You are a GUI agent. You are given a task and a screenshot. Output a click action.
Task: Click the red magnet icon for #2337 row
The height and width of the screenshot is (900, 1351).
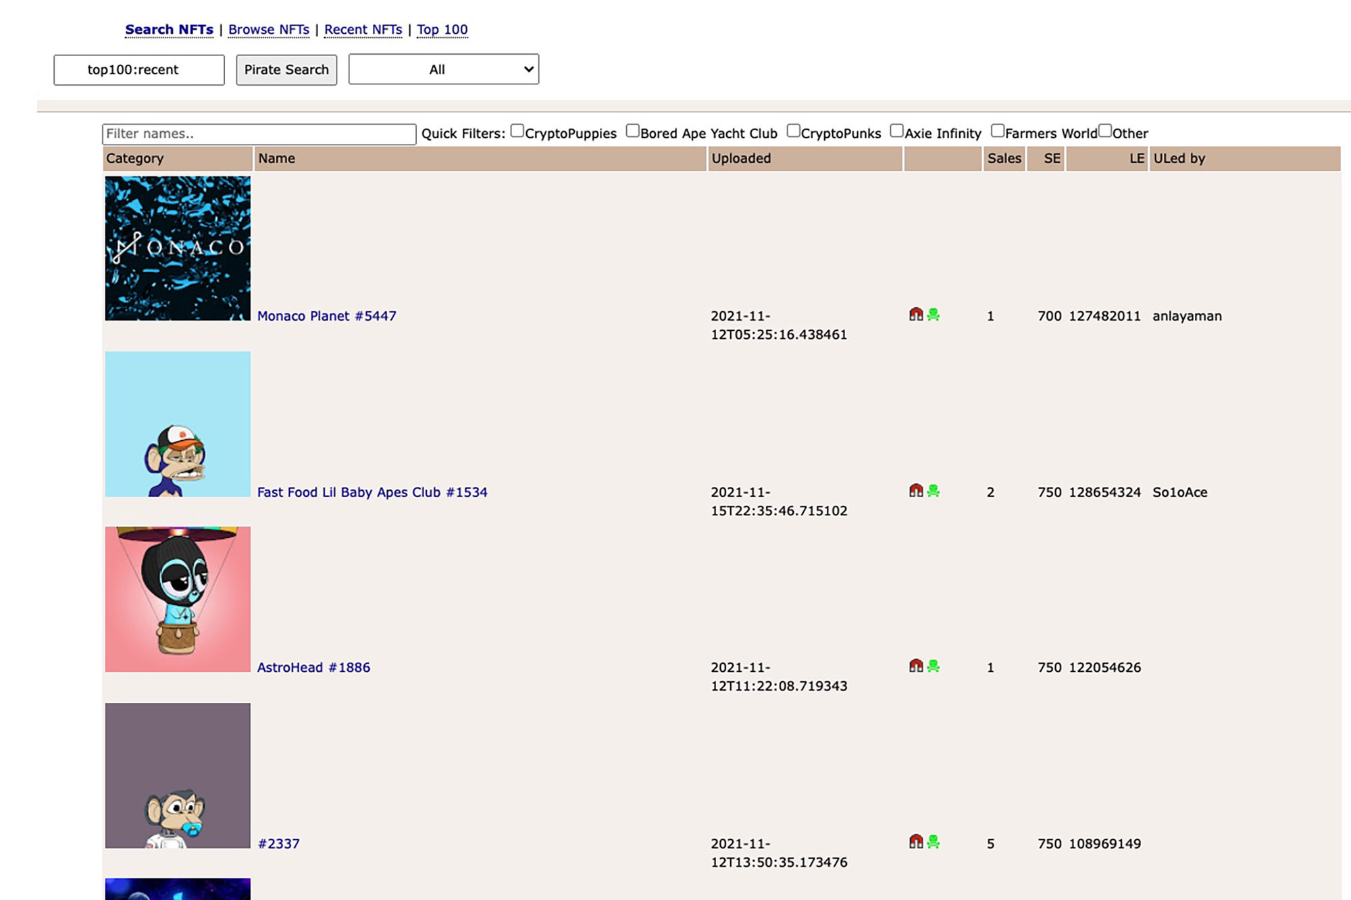(x=916, y=841)
